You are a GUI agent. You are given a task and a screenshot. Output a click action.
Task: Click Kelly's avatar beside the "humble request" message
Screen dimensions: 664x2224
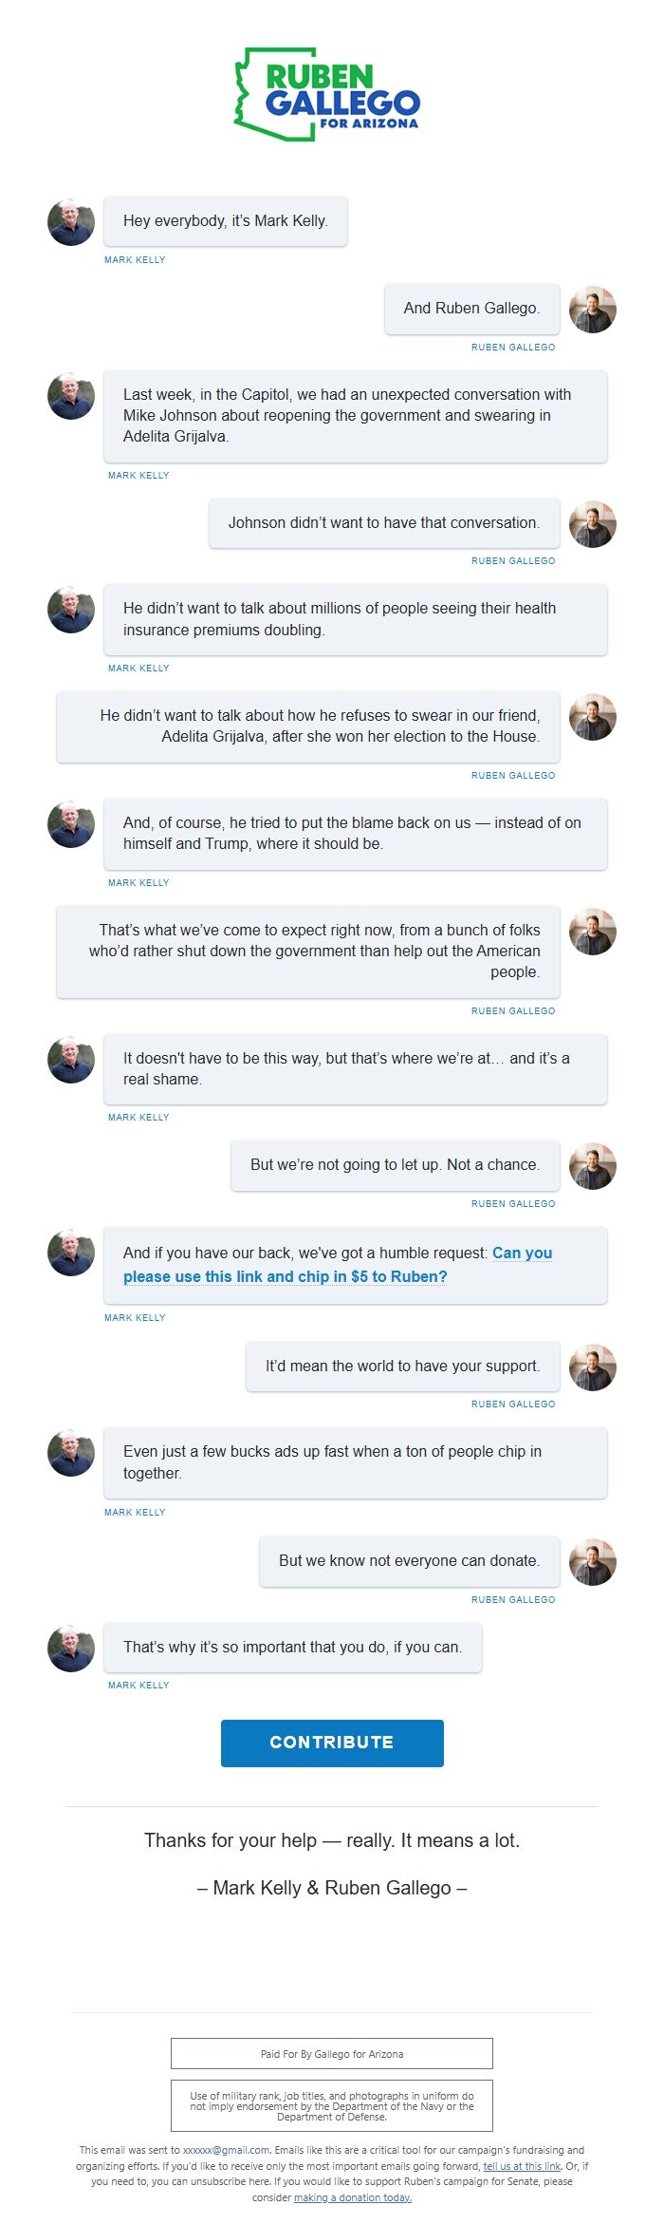[x=71, y=1253]
